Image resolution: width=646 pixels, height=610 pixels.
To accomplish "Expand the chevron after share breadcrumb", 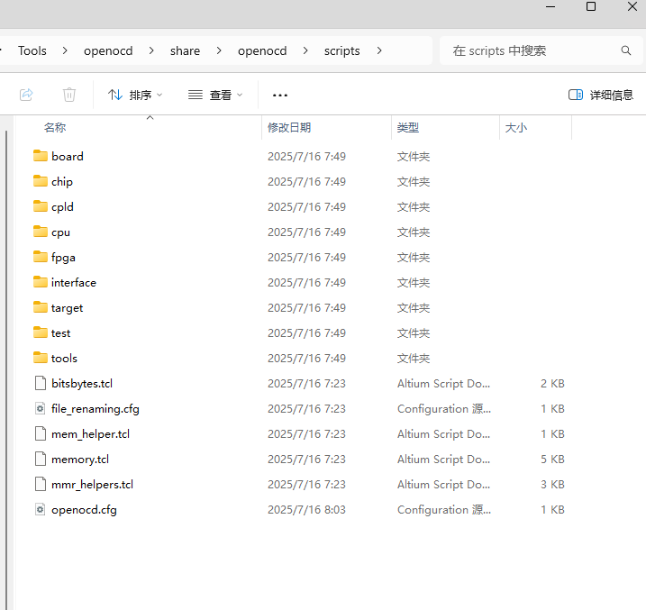I will [219, 50].
